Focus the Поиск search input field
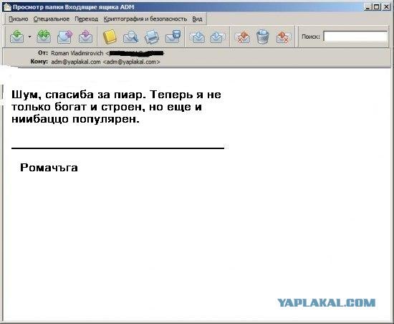The height and width of the screenshot is (324, 394). click(355, 37)
